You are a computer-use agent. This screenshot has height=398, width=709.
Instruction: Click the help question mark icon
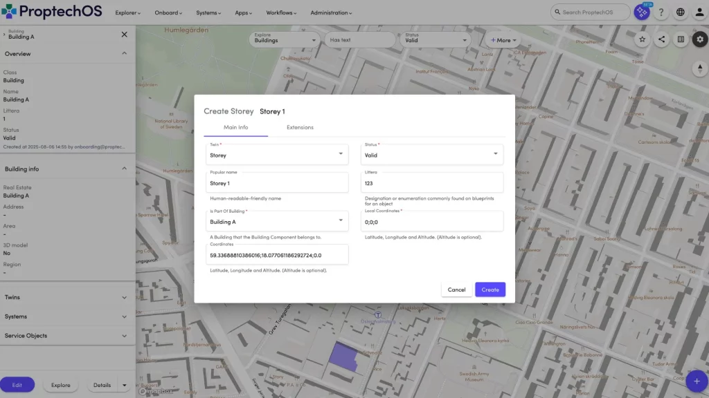pyautogui.click(x=661, y=12)
